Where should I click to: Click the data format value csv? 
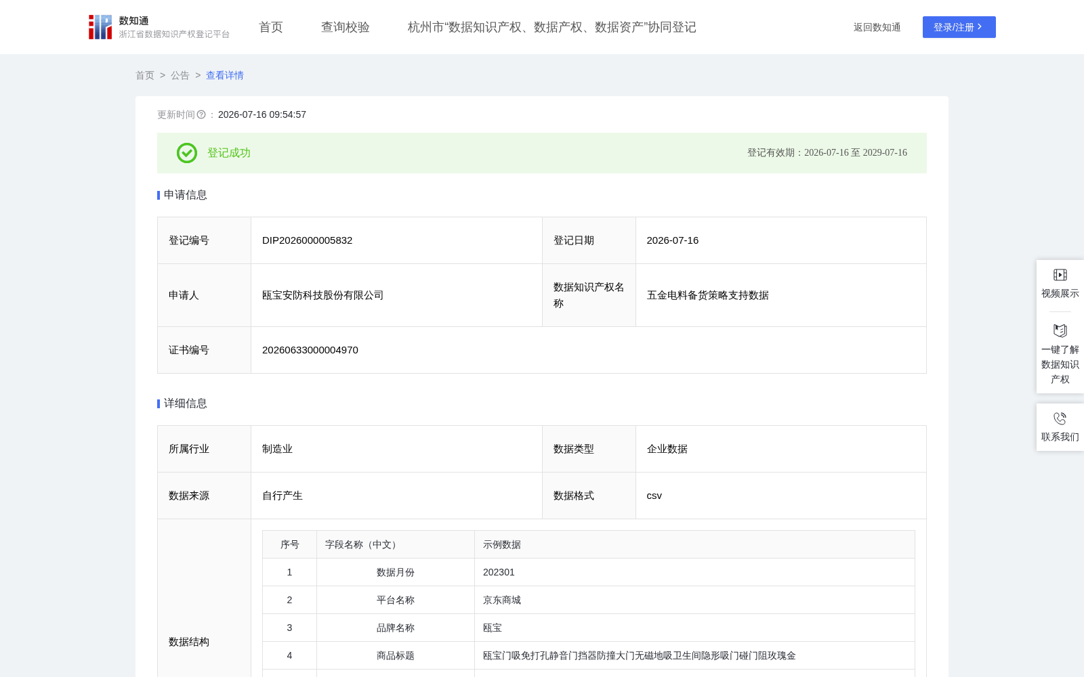click(x=654, y=496)
